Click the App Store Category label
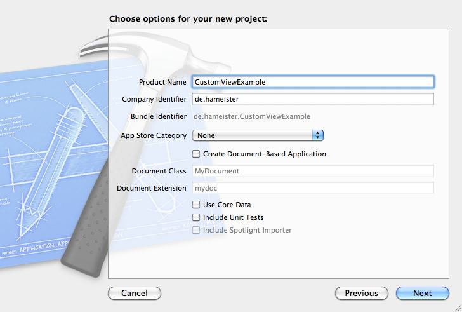The image size is (462, 312). pyautogui.click(x=154, y=135)
